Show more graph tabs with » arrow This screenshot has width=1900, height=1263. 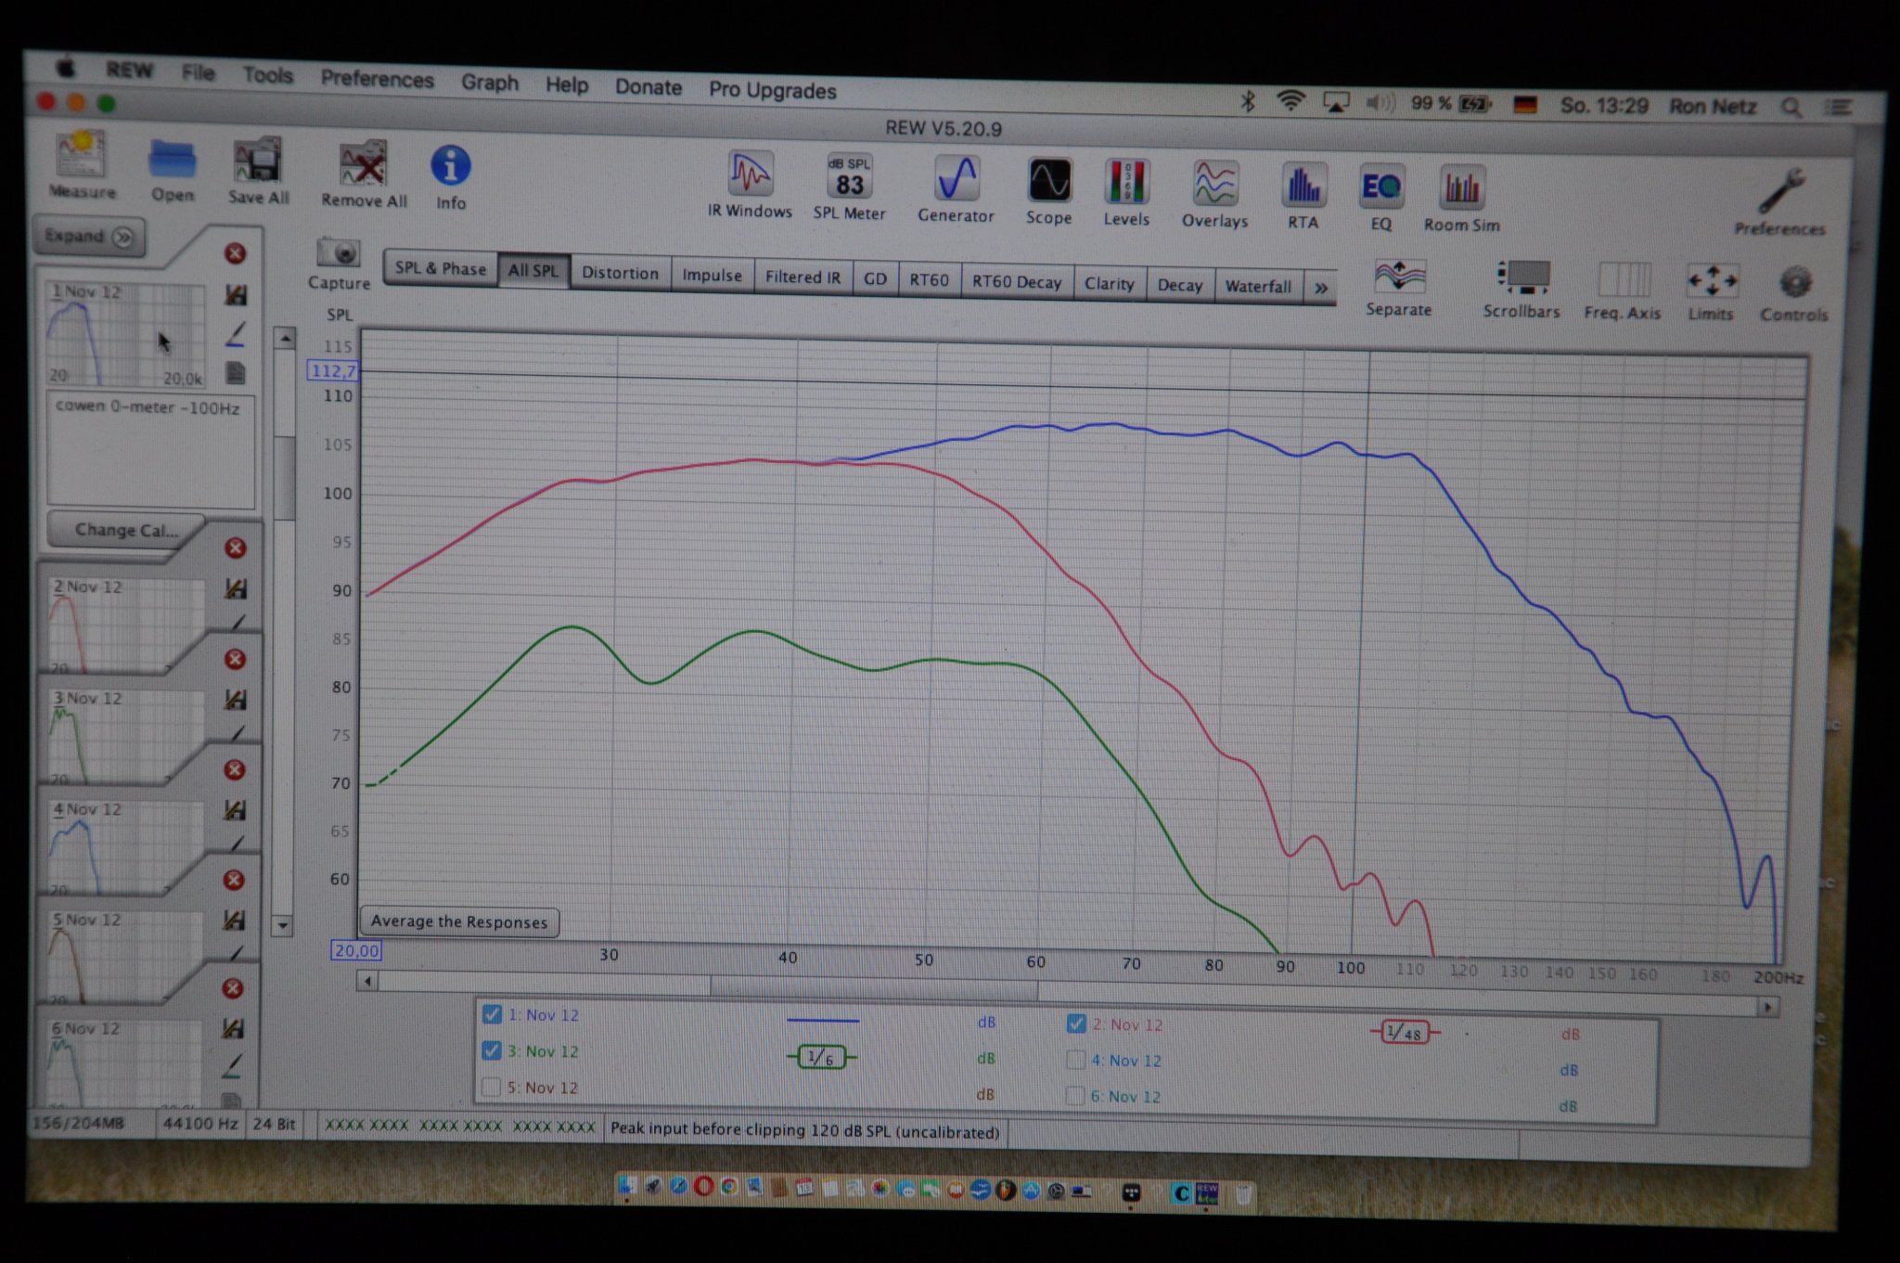pos(1320,289)
